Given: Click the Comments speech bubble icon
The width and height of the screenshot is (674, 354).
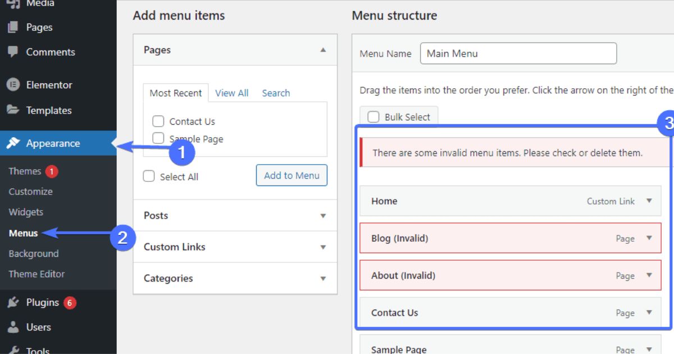Looking at the screenshot, I should pos(13,52).
